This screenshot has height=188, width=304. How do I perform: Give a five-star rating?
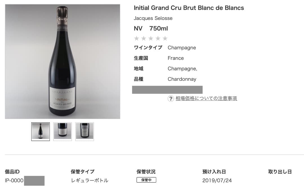coord(165,38)
